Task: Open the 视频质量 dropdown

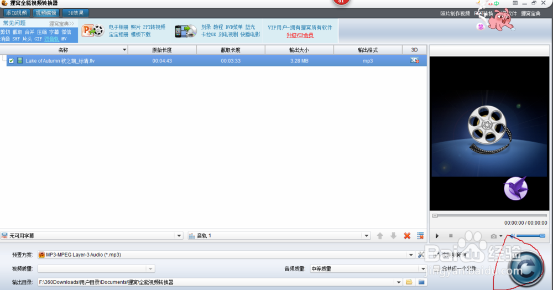Action: 150,269
